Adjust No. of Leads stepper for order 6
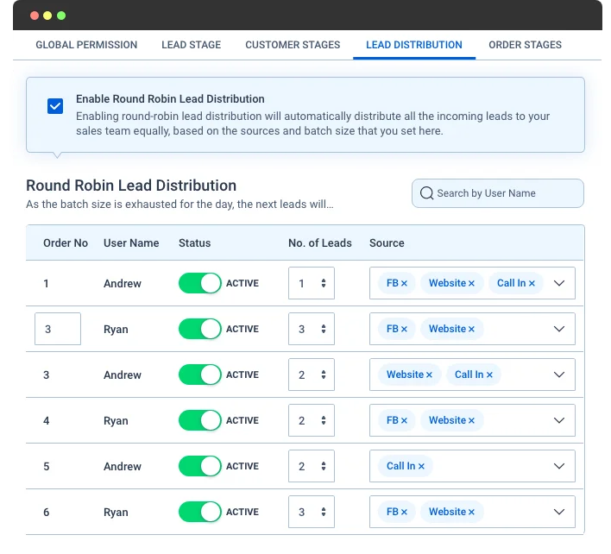611x554 pixels. pos(323,512)
